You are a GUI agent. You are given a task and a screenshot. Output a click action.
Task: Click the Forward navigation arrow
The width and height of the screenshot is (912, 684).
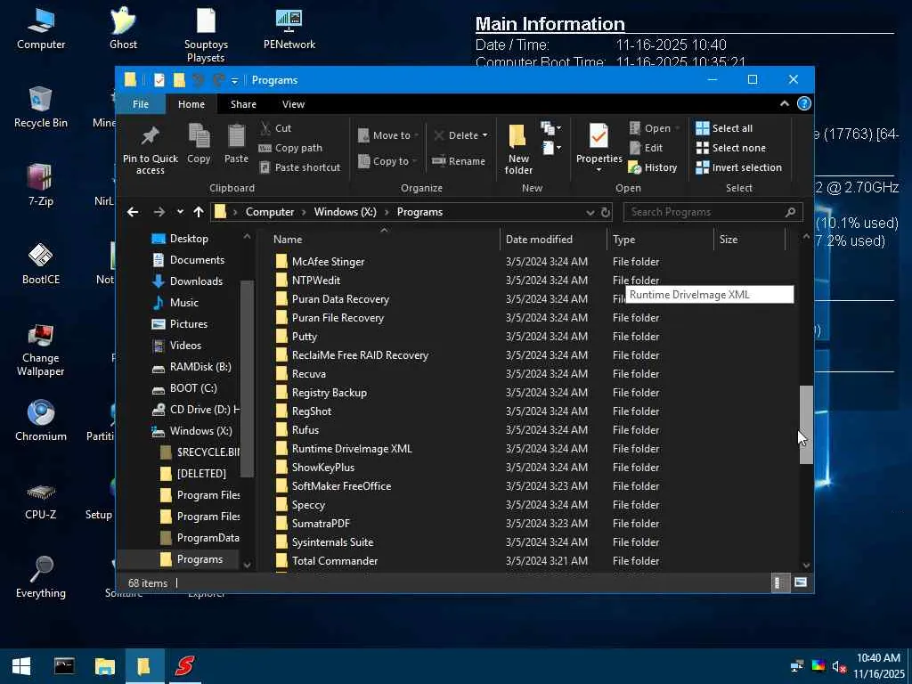(x=159, y=212)
